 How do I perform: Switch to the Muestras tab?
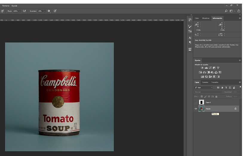tap(206, 18)
